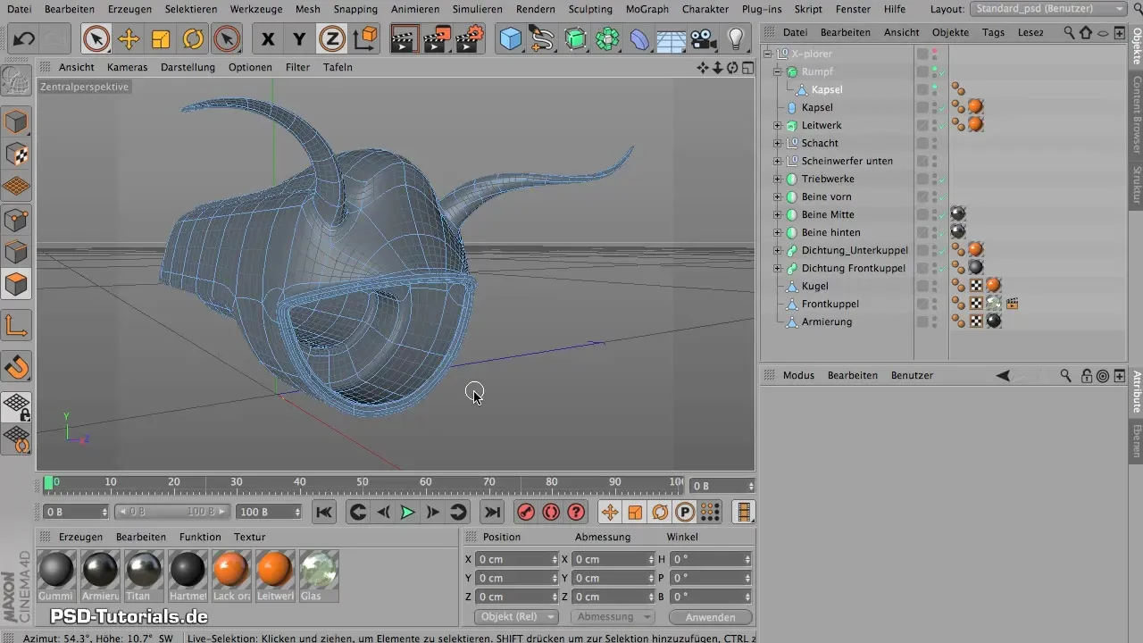Open the Objekt (Rel) dropdown
Viewport: 1143px width, 643px height.
pyautogui.click(x=516, y=617)
